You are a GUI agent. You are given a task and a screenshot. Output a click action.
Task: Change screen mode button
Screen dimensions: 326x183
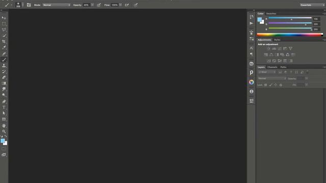pos(4,155)
